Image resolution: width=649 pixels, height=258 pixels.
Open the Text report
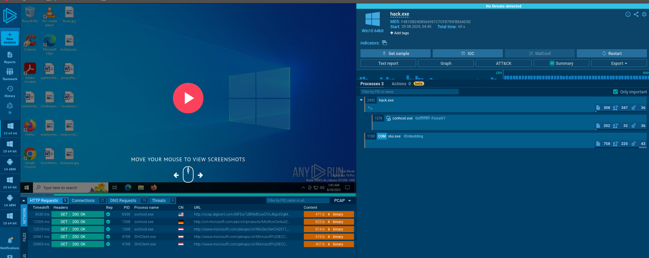pyautogui.click(x=388, y=63)
